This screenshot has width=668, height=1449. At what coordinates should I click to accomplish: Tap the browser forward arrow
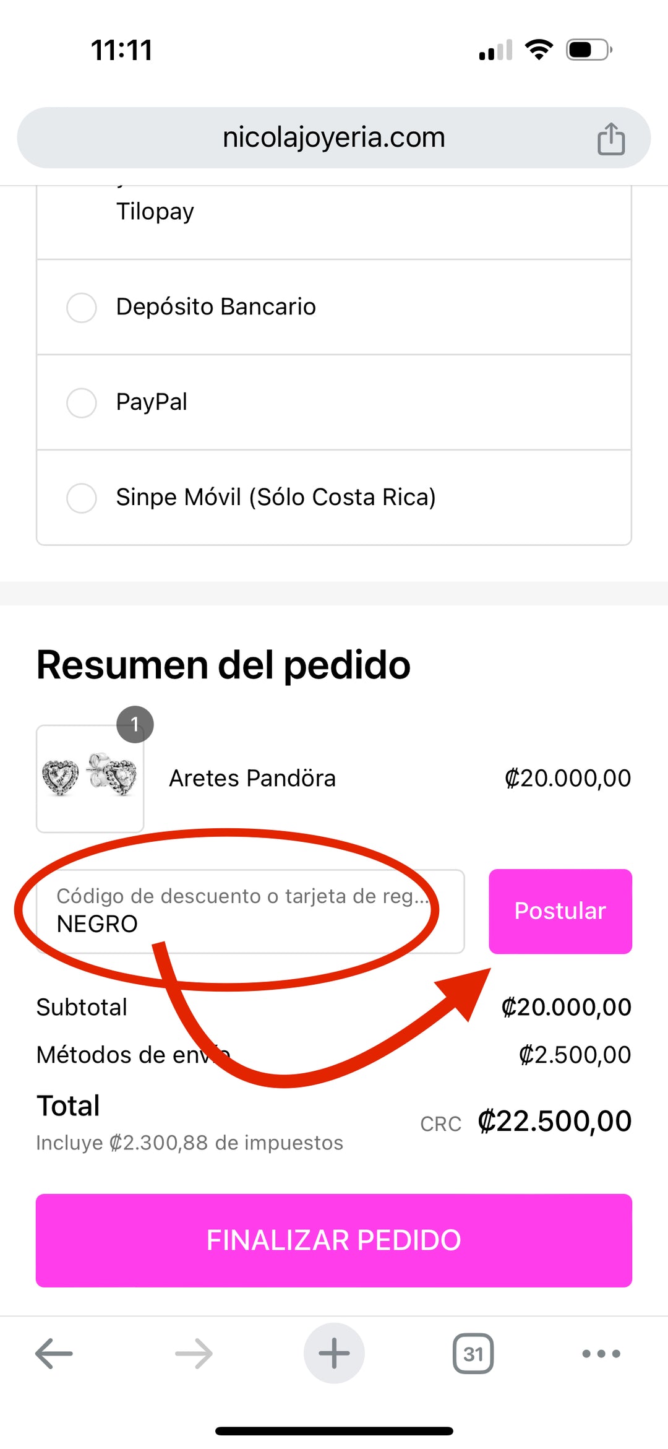tap(194, 1354)
